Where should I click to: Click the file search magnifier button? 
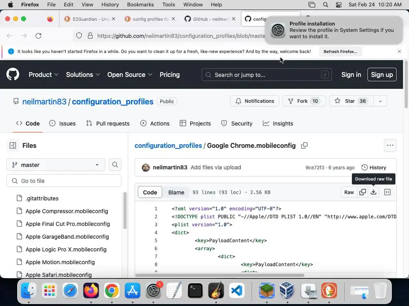[x=115, y=165]
